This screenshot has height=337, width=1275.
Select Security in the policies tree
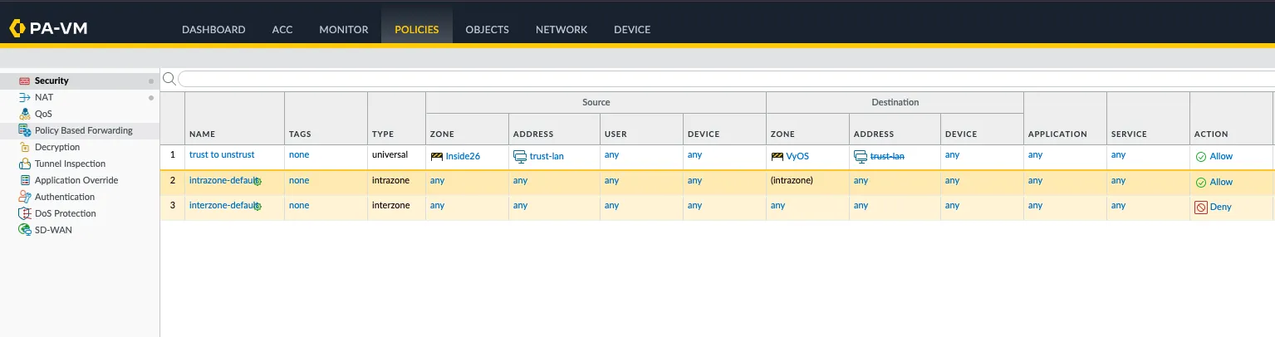[x=51, y=81]
